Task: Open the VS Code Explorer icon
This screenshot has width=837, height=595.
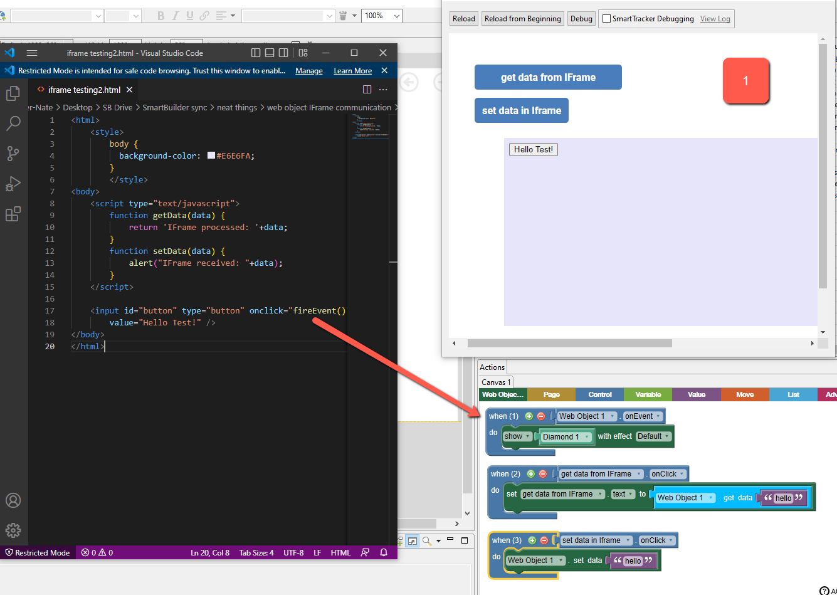Action: [x=13, y=93]
